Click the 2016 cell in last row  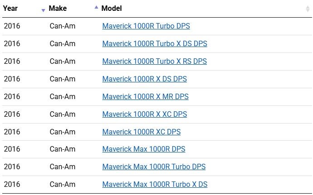click(12, 184)
